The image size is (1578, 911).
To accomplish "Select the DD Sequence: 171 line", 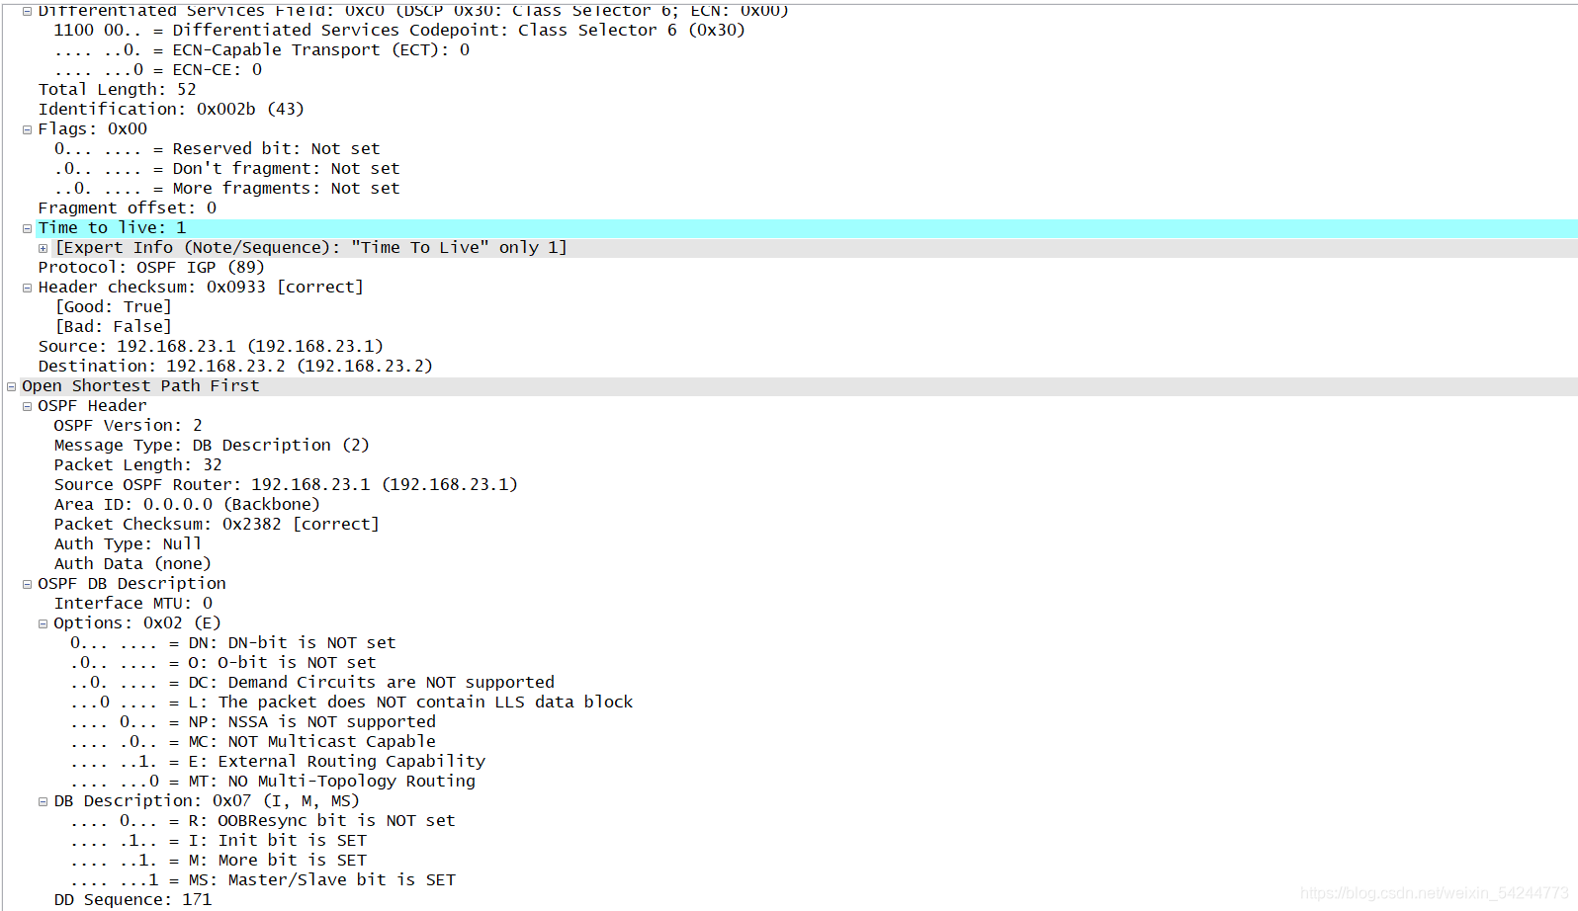I will coord(133,900).
